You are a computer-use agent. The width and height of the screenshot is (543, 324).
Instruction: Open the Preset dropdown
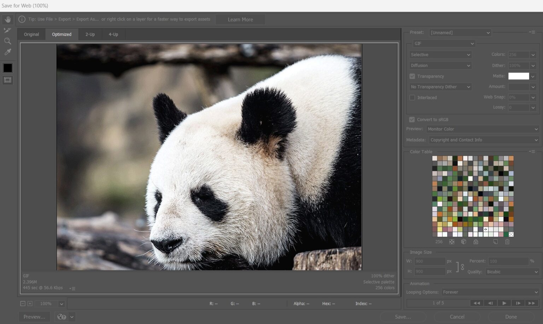[x=460, y=33]
